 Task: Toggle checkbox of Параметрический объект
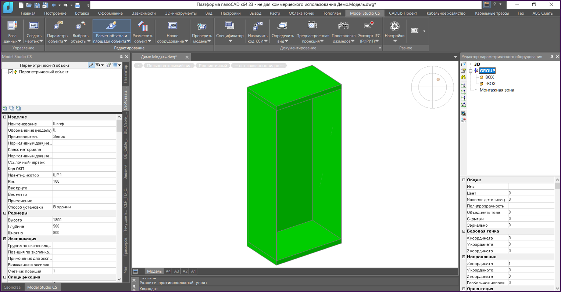[10, 72]
